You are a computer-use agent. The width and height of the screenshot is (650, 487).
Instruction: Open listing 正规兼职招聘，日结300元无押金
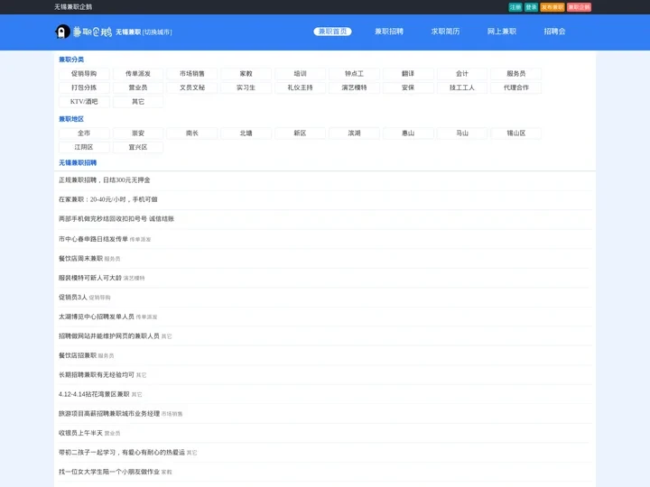105,180
